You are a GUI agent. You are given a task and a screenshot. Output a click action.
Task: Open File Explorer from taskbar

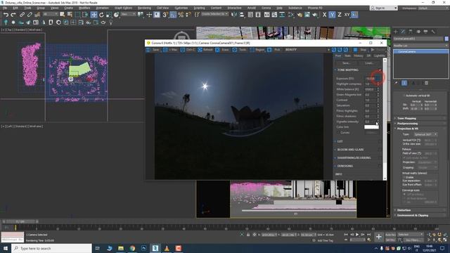tap(121, 248)
